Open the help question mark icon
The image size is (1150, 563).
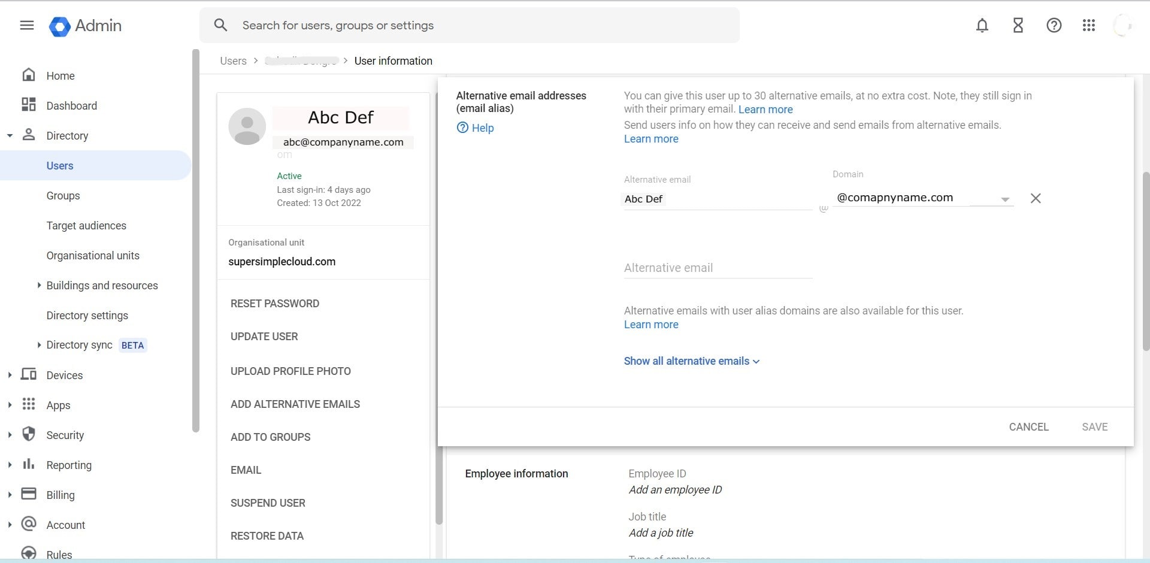click(x=1054, y=25)
